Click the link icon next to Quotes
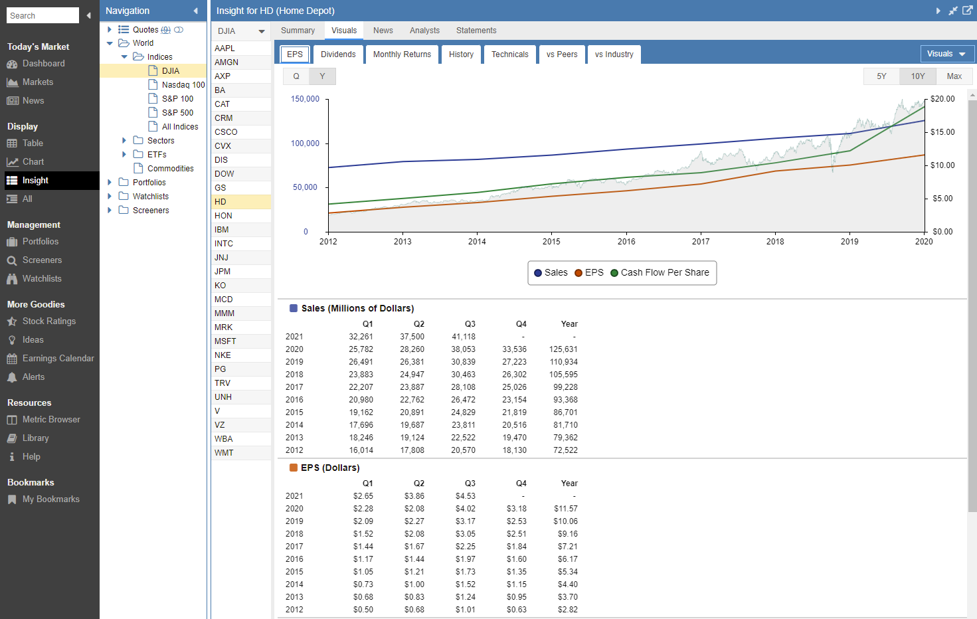 179,30
